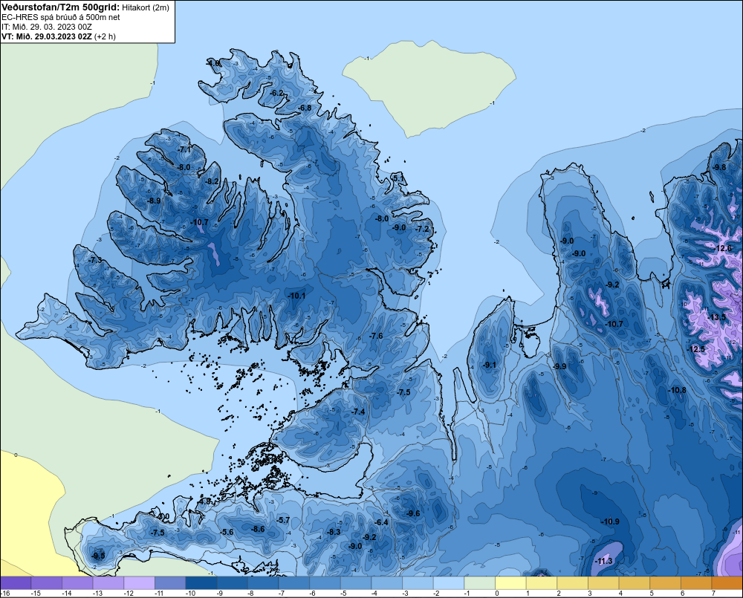Click the -9.9 temperature label
Screen dimensions: 743x598
tap(559, 366)
